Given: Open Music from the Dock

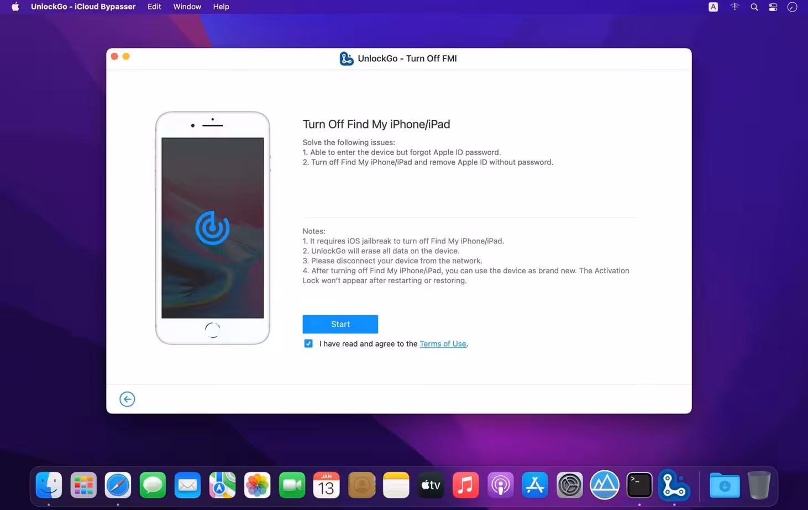Looking at the screenshot, I should 465,485.
